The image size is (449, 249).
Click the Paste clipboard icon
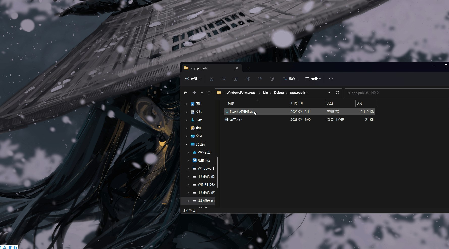click(x=236, y=79)
